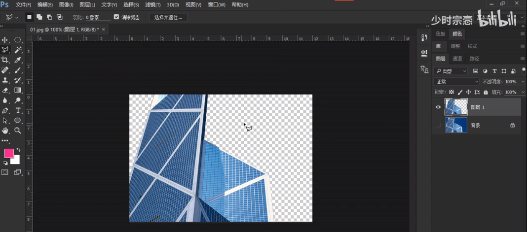Open the 正常 blend mode dropdown
Screen dimensions: 527x232
coord(456,81)
